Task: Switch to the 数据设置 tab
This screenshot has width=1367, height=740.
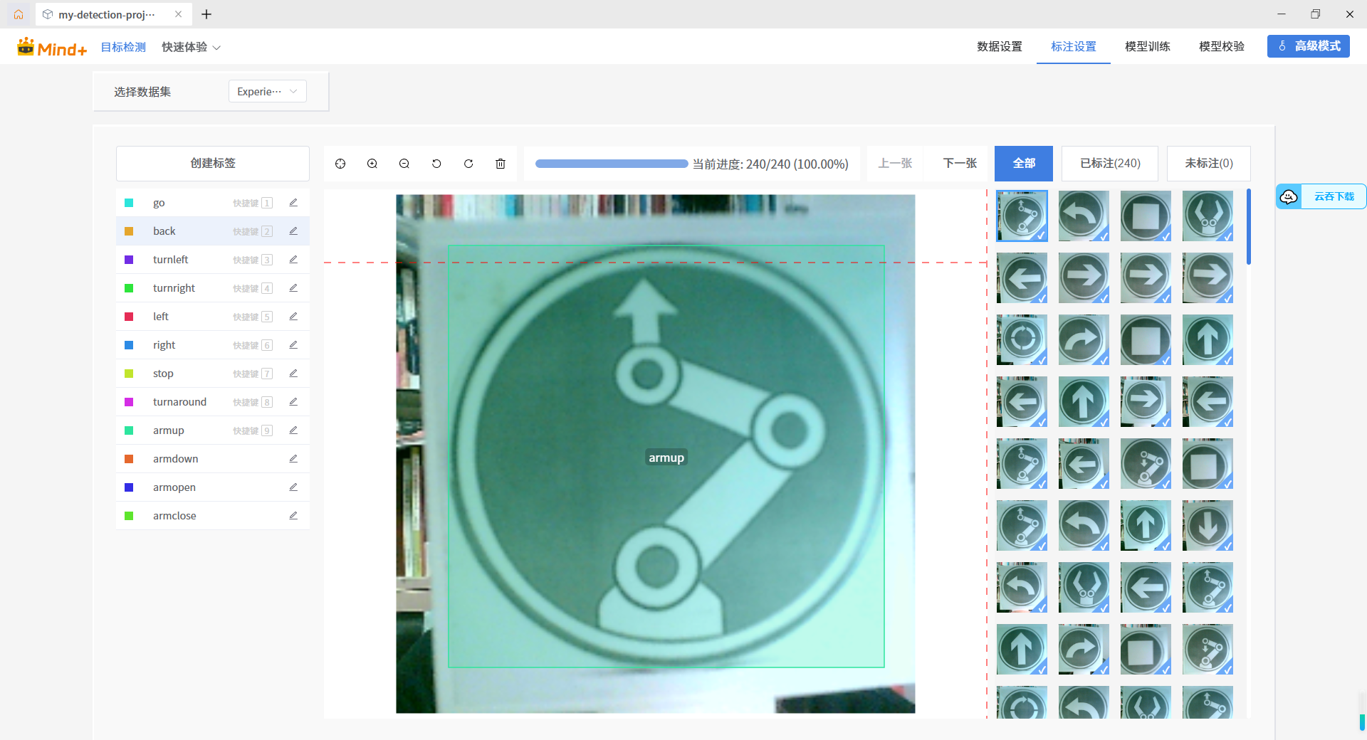Action: (999, 46)
